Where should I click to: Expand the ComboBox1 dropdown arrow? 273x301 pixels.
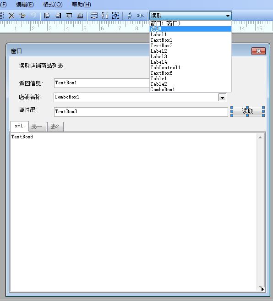point(222,98)
